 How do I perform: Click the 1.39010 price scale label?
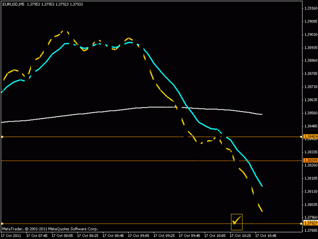(311, 35)
